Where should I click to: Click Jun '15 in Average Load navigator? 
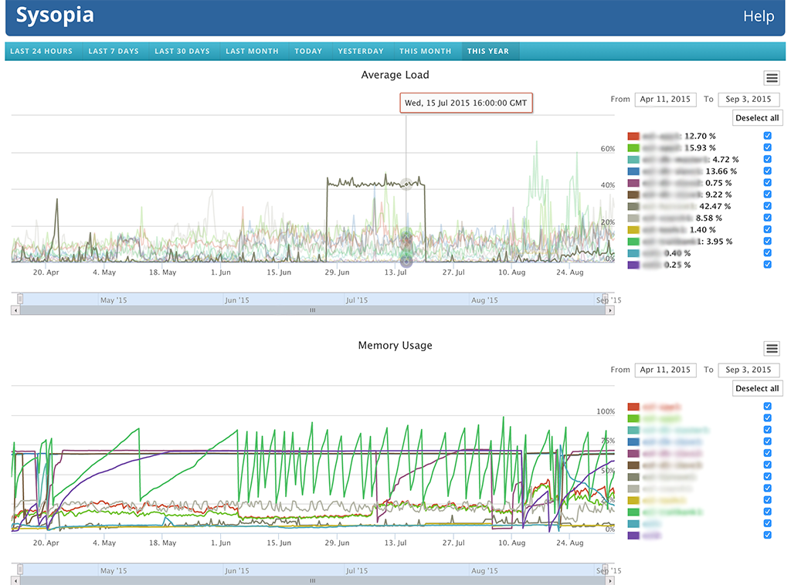click(x=237, y=300)
